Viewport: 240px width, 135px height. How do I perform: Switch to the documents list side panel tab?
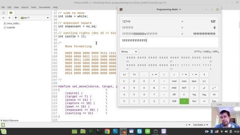pyautogui.click(x=4, y=12)
